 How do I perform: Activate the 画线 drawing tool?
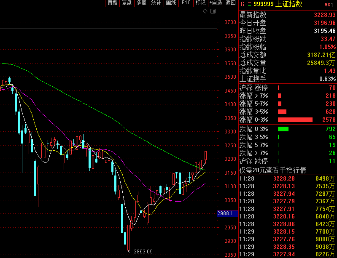(171, 3)
